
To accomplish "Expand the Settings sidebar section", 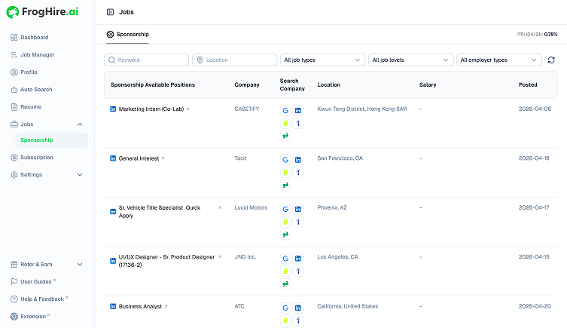I will click(x=80, y=174).
